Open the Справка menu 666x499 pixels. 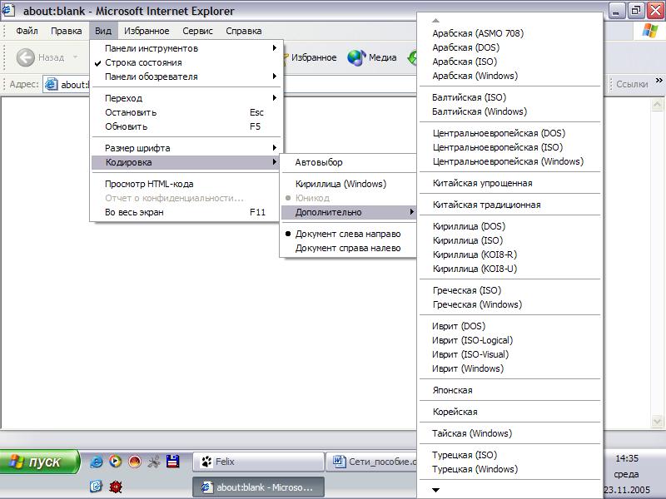(x=244, y=31)
